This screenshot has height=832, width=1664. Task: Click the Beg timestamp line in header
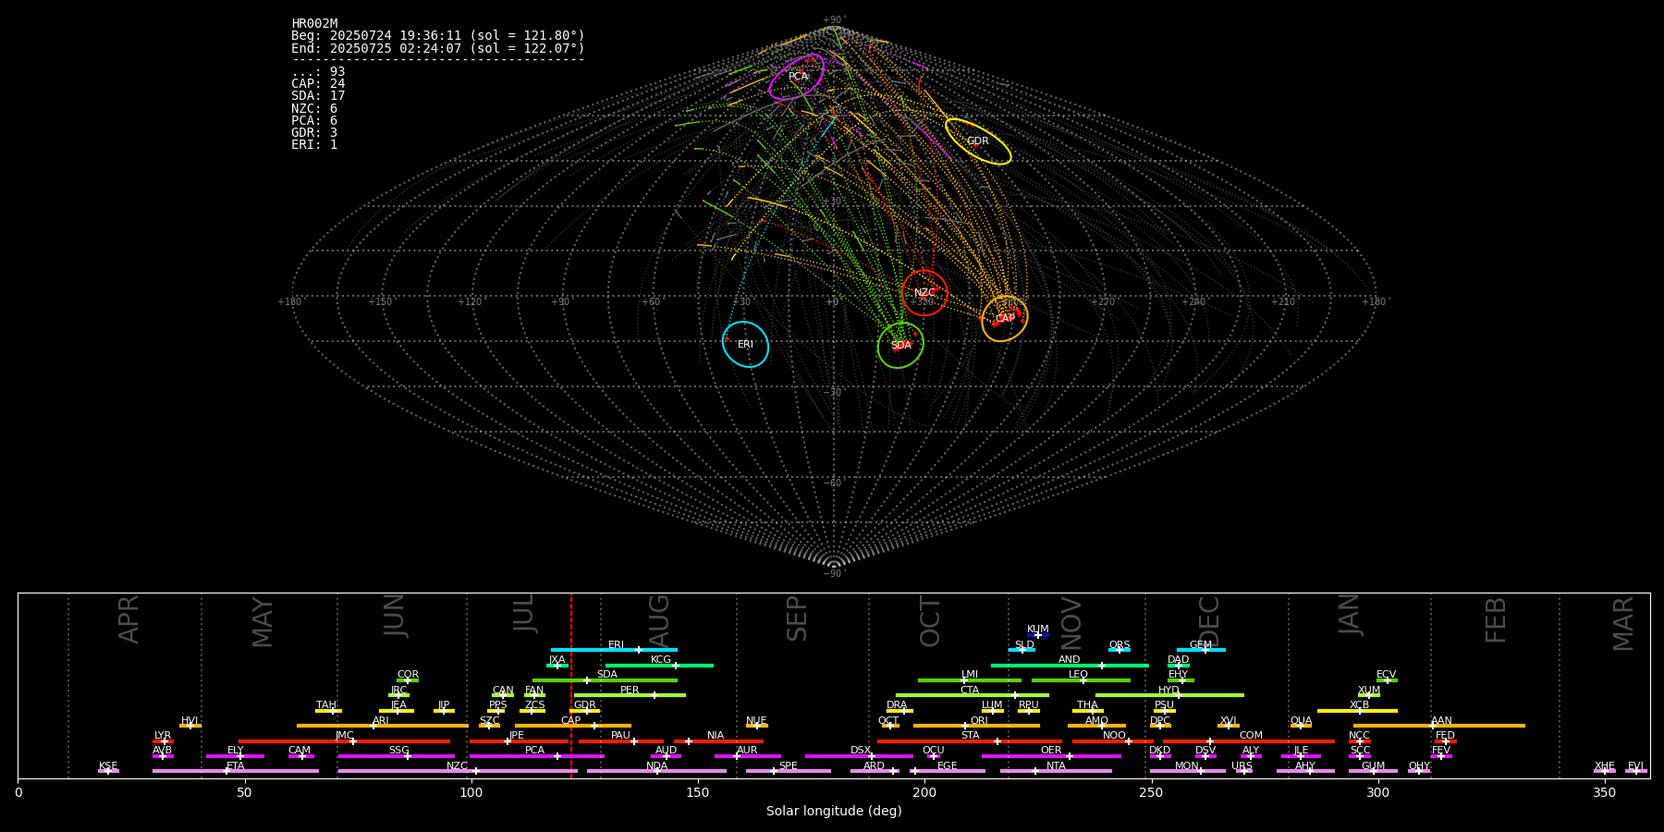point(438,36)
